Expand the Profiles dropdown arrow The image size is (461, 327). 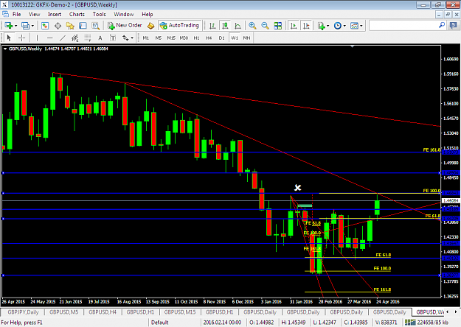coord(32,26)
